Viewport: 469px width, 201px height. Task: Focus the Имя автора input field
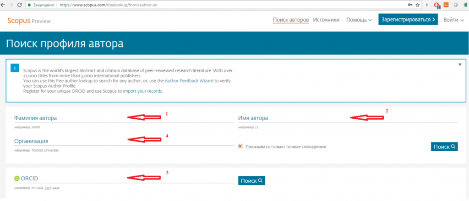348,118
